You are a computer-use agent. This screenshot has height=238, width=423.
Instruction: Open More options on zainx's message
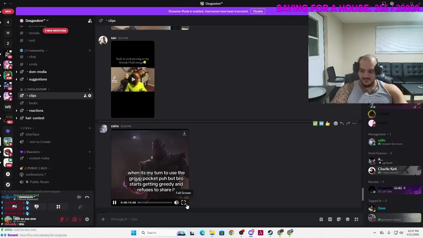coord(354,123)
